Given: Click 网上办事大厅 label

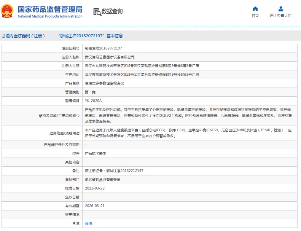Looking at the screenshot, I should [x=281, y=16].
